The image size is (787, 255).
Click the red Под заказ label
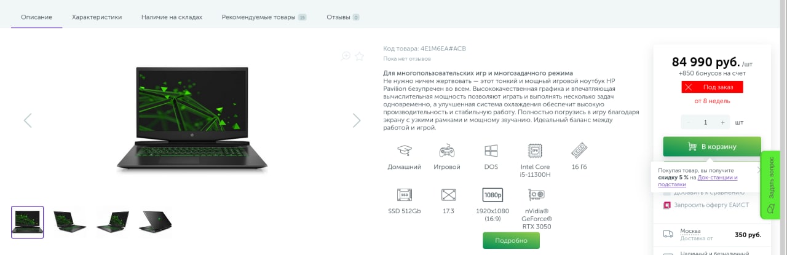click(712, 87)
